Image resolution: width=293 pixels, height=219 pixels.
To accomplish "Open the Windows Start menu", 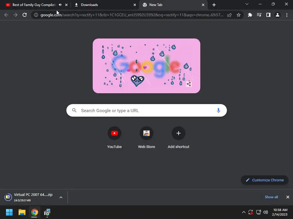I will [9, 212].
